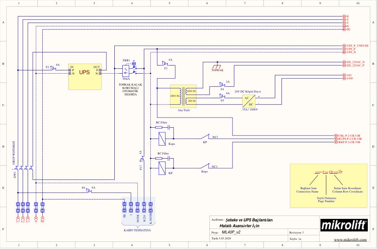This screenshot has width=377, height=249.
Task: Click the K-NOTR cabin terminal
Action: click(x=150, y=208)
